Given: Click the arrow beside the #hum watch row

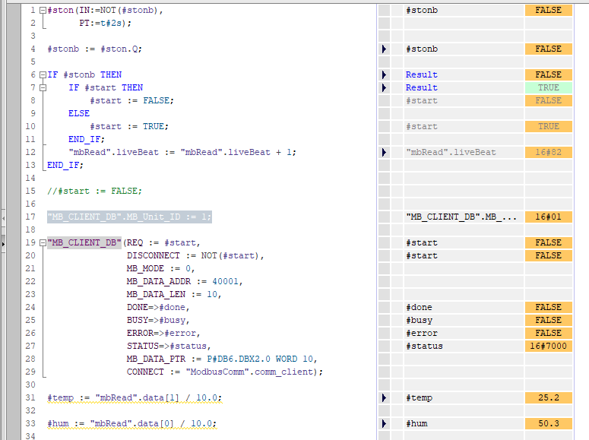Looking at the screenshot, I should [385, 423].
